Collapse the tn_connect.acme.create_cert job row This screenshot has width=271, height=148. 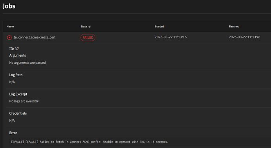pos(137,37)
